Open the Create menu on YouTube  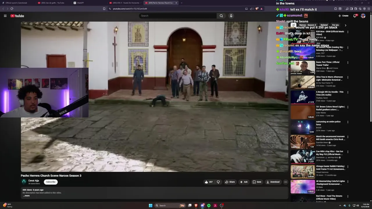click(x=343, y=16)
